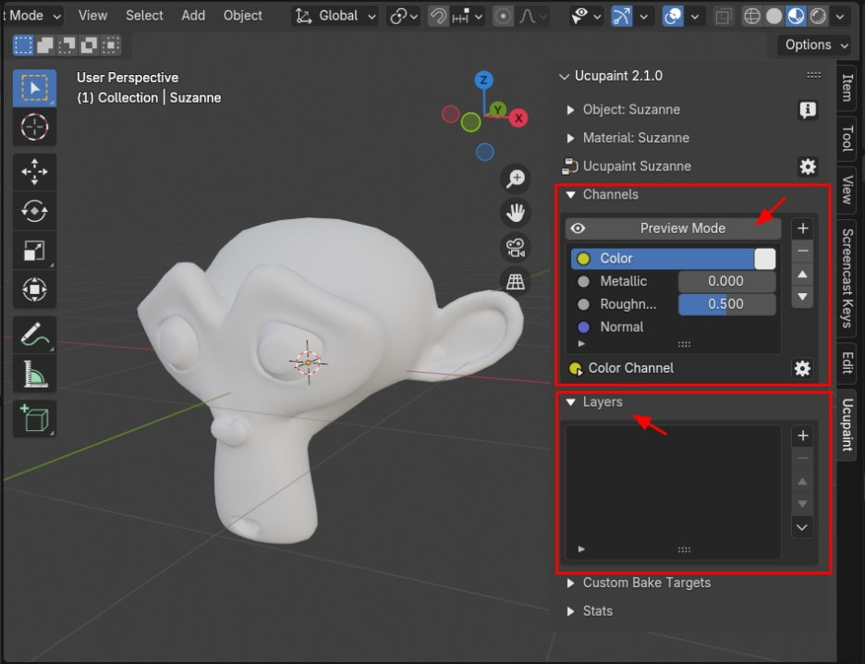Select the Select Box tool
865x664 pixels.
34,88
